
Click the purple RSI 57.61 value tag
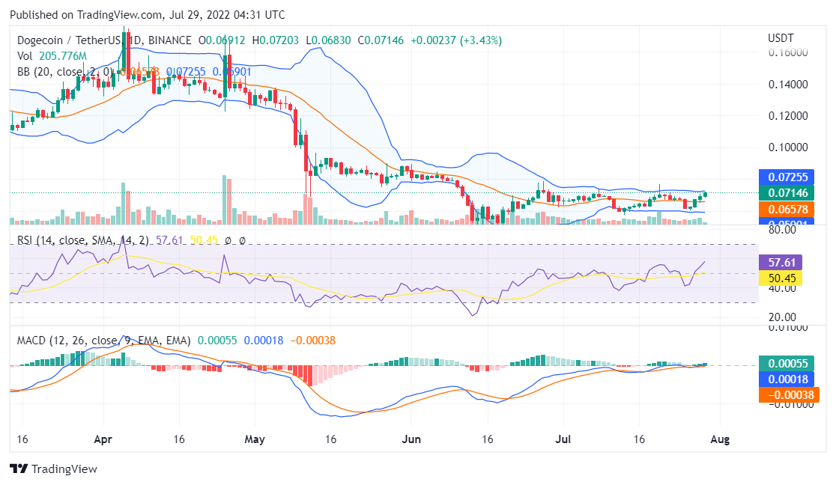click(x=781, y=262)
